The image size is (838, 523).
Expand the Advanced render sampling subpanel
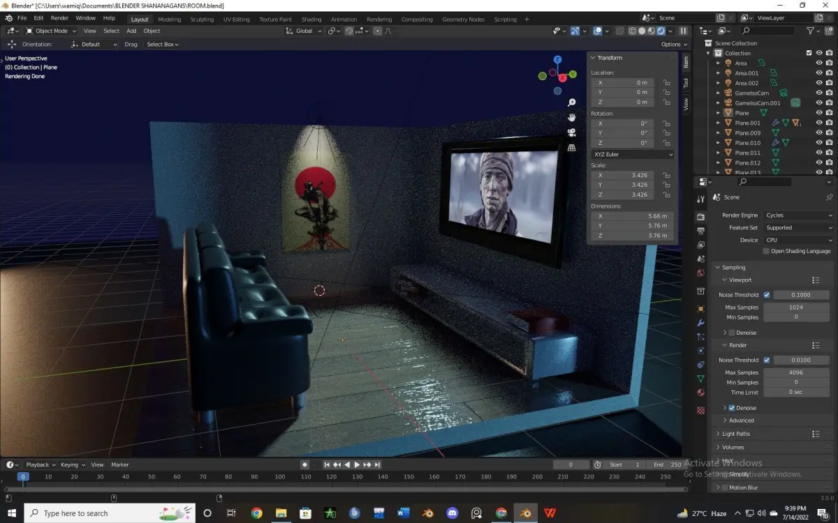point(738,420)
